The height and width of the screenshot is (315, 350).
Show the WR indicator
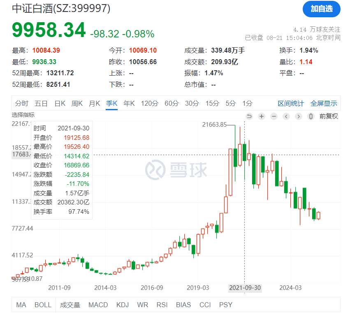[x=143, y=305]
